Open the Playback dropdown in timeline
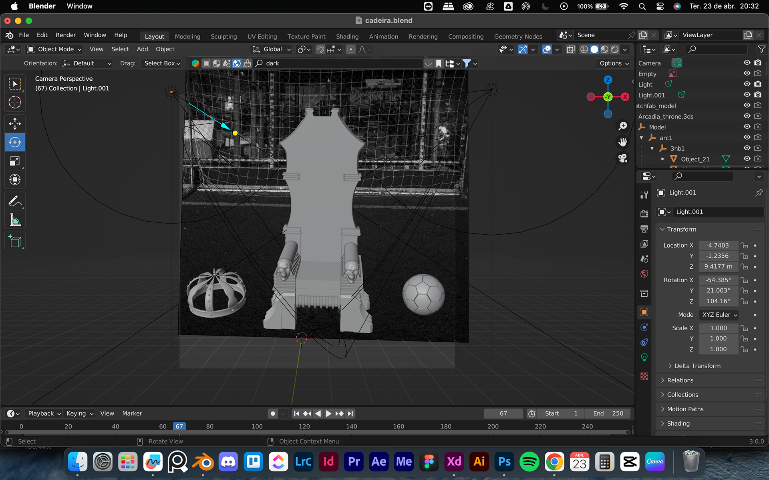769x480 pixels. coord(44,414)
